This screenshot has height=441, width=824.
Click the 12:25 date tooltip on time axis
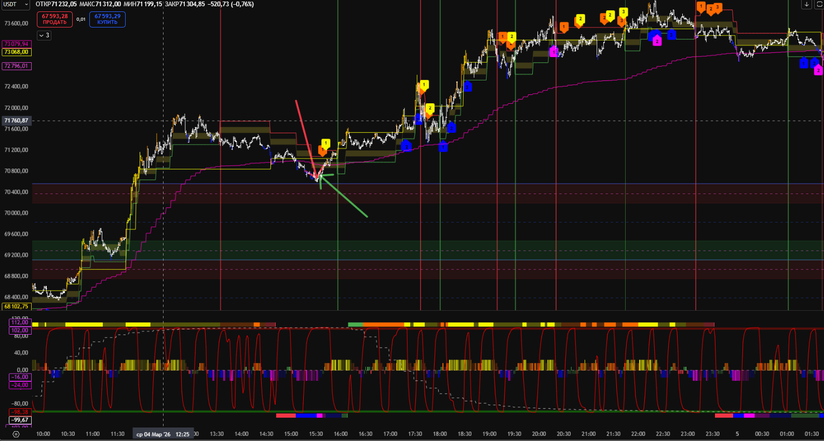pyautogui.click(x=163, y=434)
